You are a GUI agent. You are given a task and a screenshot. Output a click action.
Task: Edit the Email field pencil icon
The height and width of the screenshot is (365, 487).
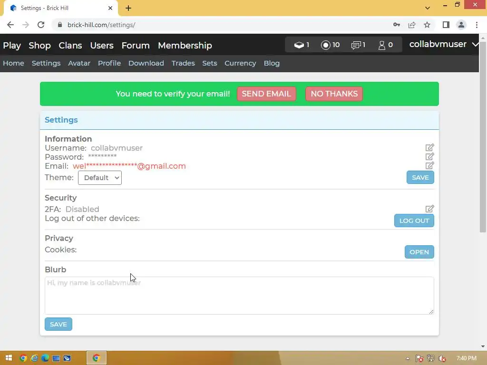coord(429,165)
